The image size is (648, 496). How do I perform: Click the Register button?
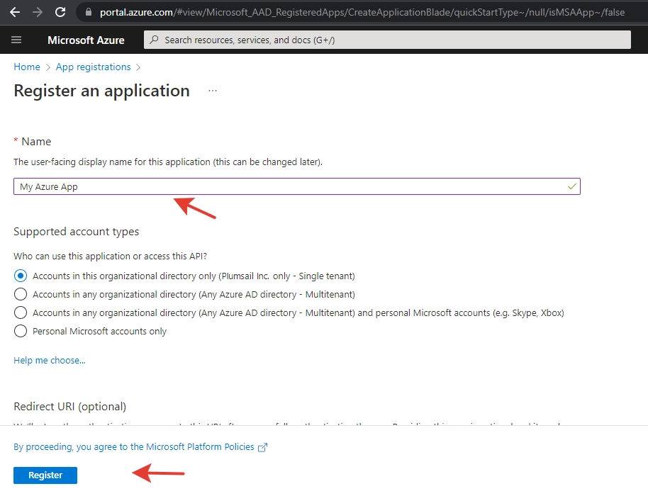point(45,475)
